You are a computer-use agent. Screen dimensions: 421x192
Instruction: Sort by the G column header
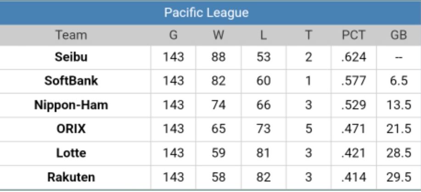point(173,35)
